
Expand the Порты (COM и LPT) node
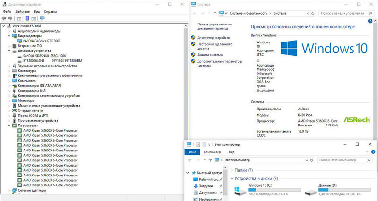click(9, 116)
